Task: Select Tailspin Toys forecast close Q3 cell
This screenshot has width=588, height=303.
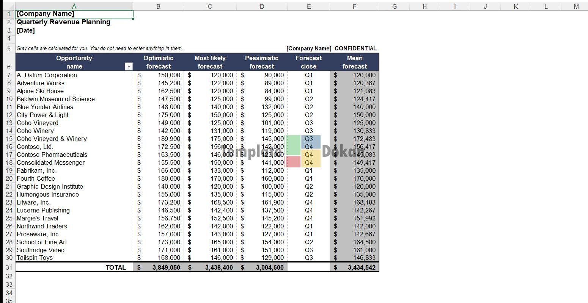Action: pos(309,258)
